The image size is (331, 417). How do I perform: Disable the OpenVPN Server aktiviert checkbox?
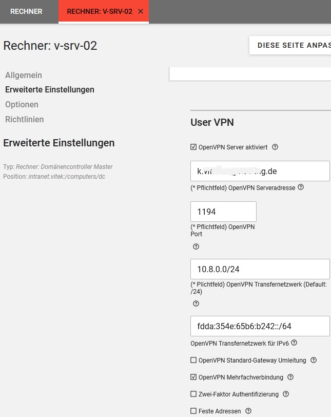click(193, 147)
